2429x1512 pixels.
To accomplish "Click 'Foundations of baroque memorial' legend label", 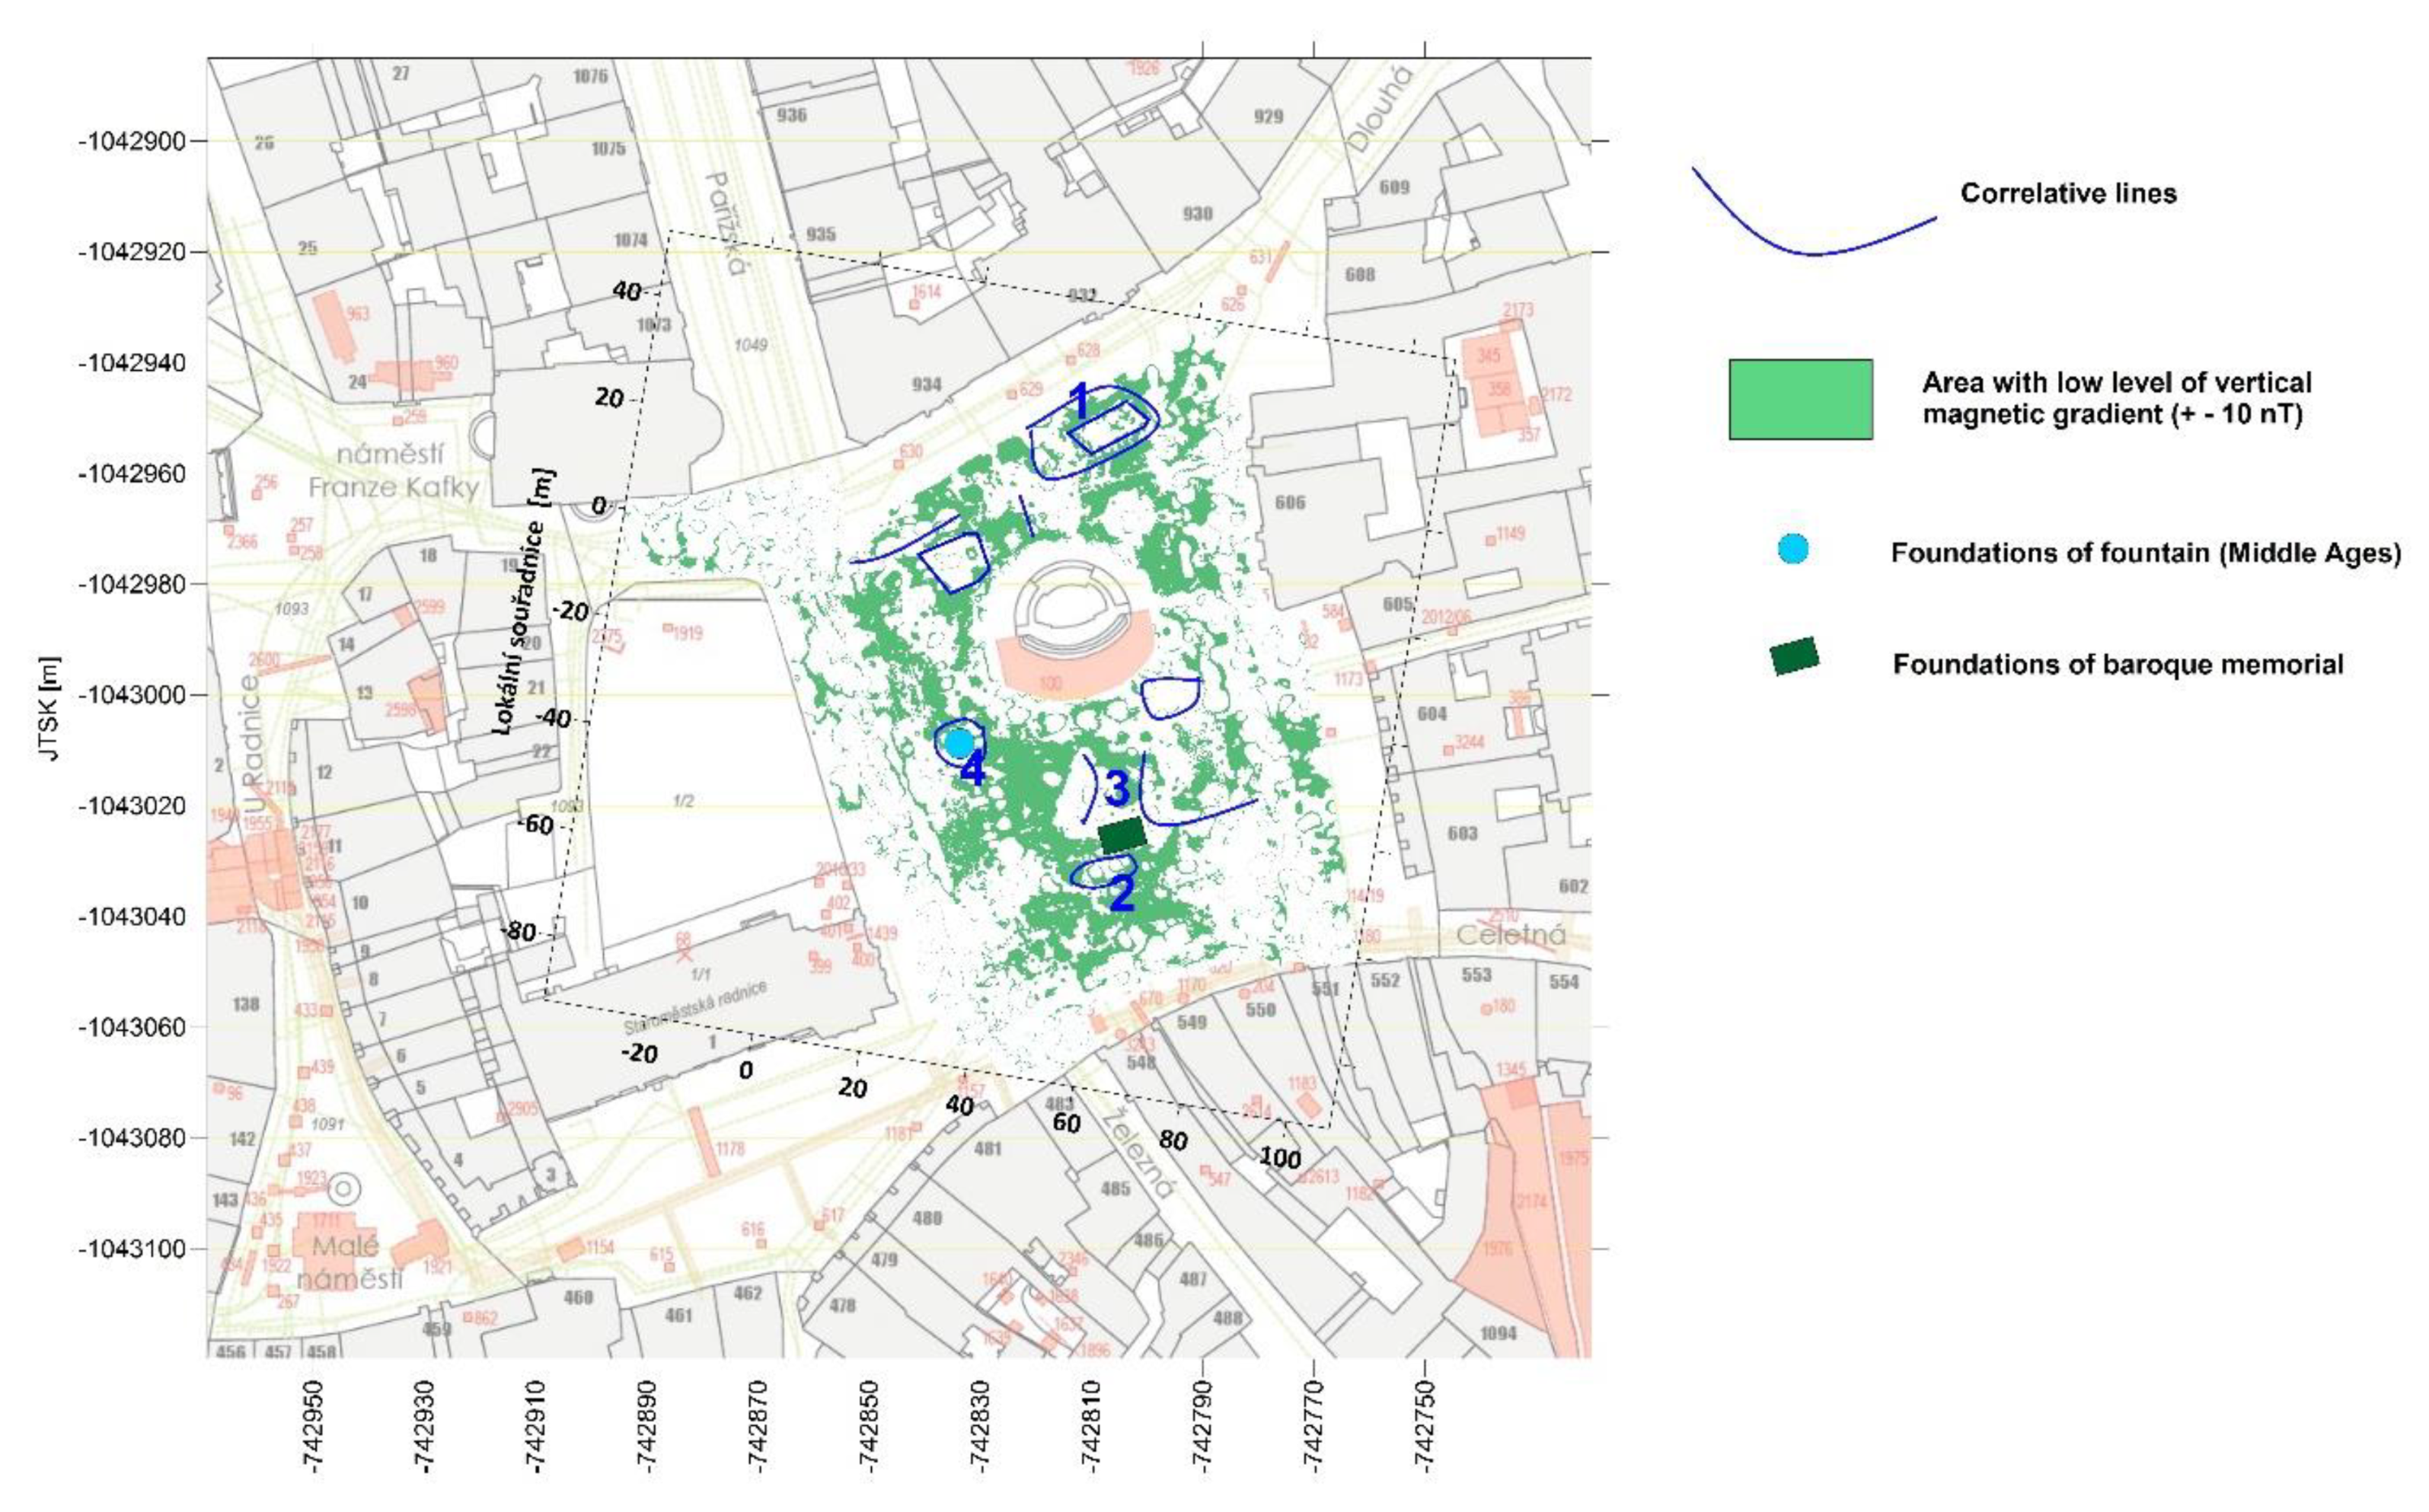I will tap(2117, 664).
